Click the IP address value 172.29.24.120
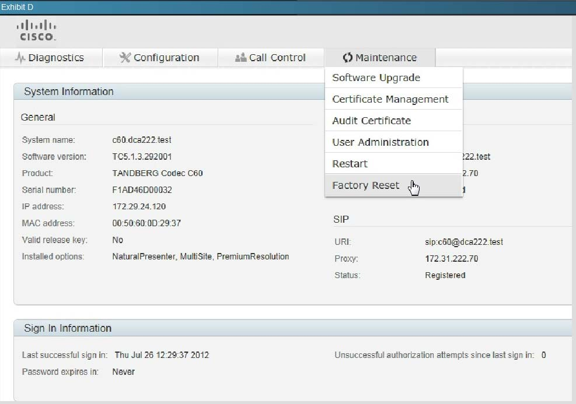 coord(138,206)
